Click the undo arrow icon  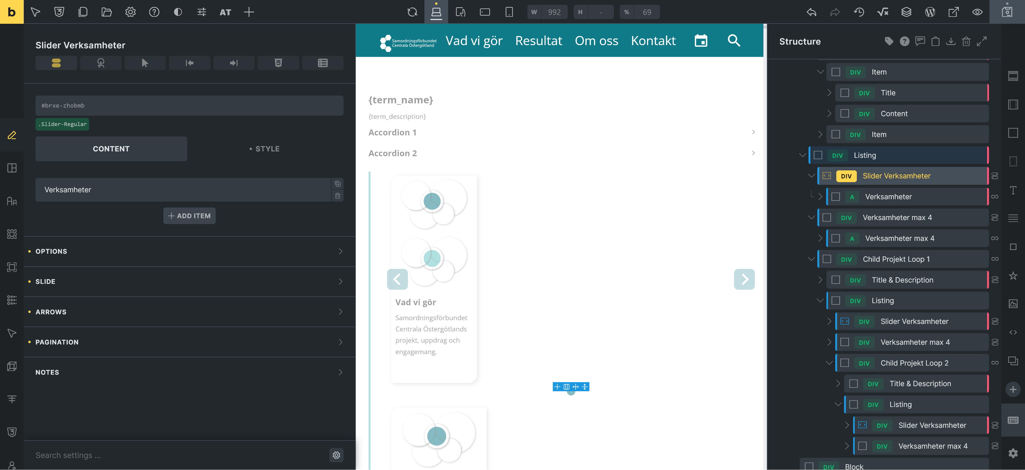click(x=811, y=12)
